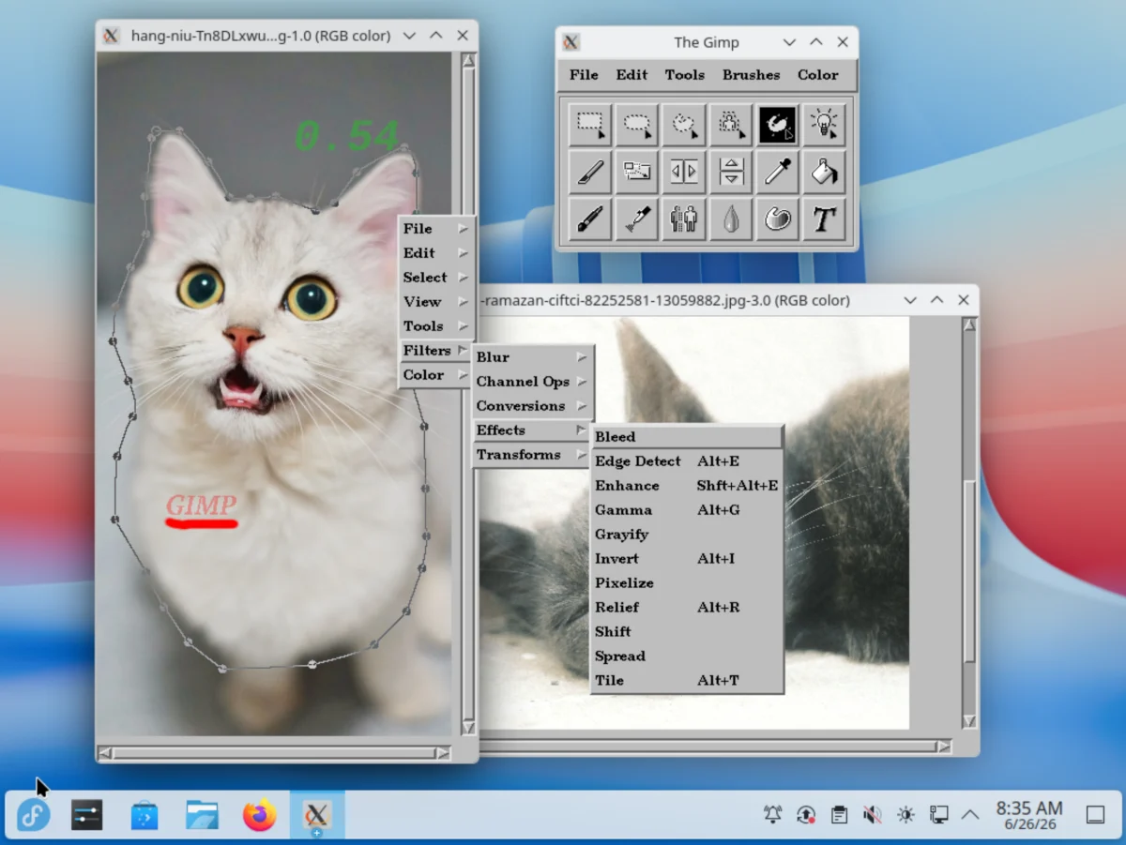Select the palette-shaped tool icon
The image size is (1126, 845).
pos(778,219)
